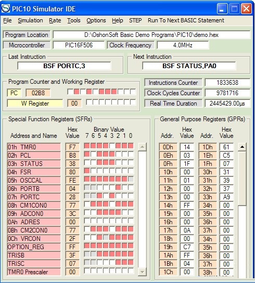
Task: Maximize the PIC10 Simulator IDE window
Action: click(x=234, y=8)
